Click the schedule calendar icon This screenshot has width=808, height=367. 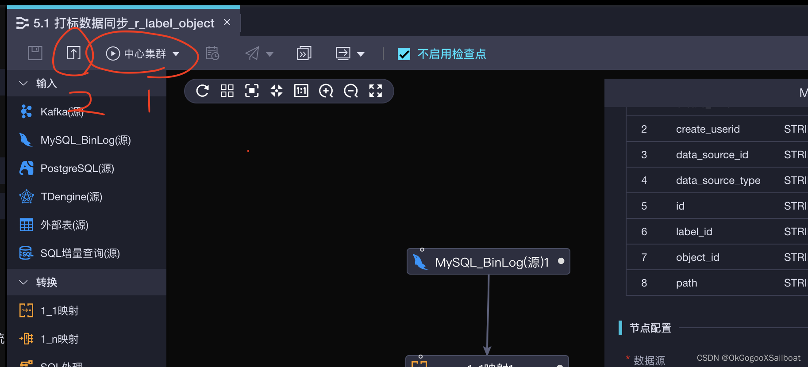click(x=212, y=54)
